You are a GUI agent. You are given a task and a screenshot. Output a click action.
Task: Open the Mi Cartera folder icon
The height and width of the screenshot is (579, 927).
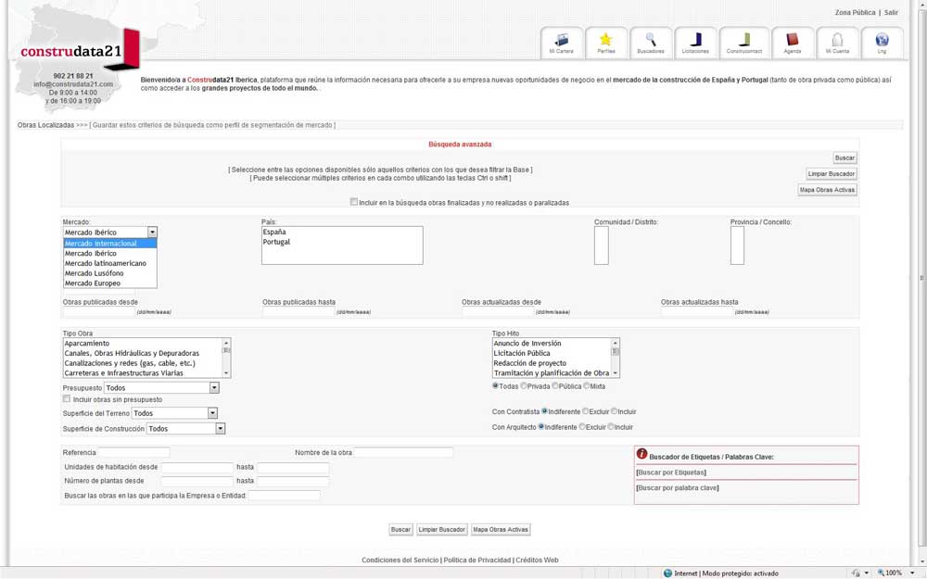[561, 43]
